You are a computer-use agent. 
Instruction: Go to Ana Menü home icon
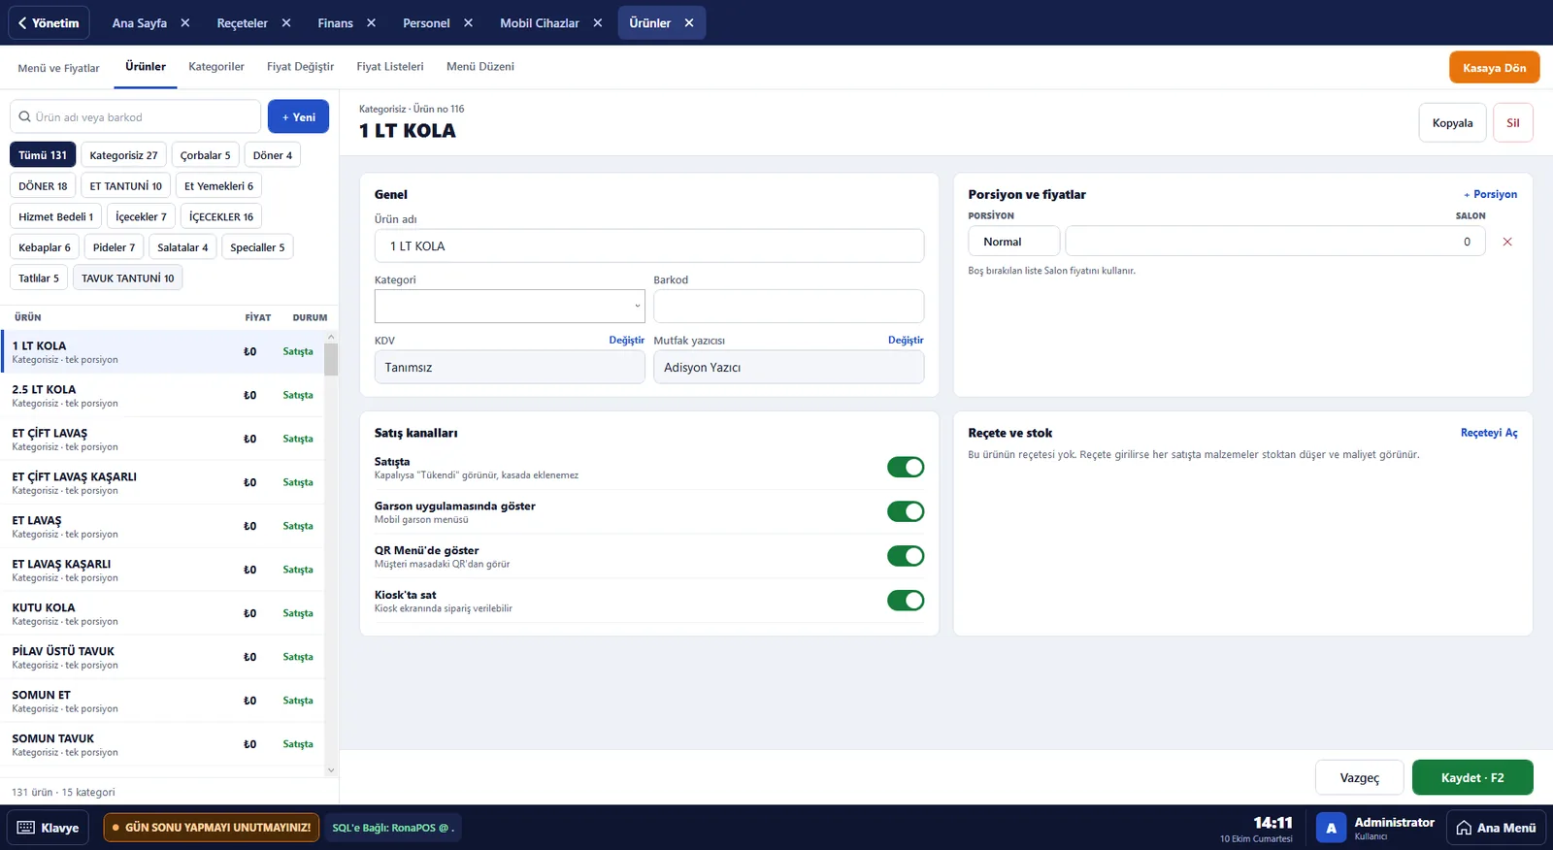click(1464, 828)
